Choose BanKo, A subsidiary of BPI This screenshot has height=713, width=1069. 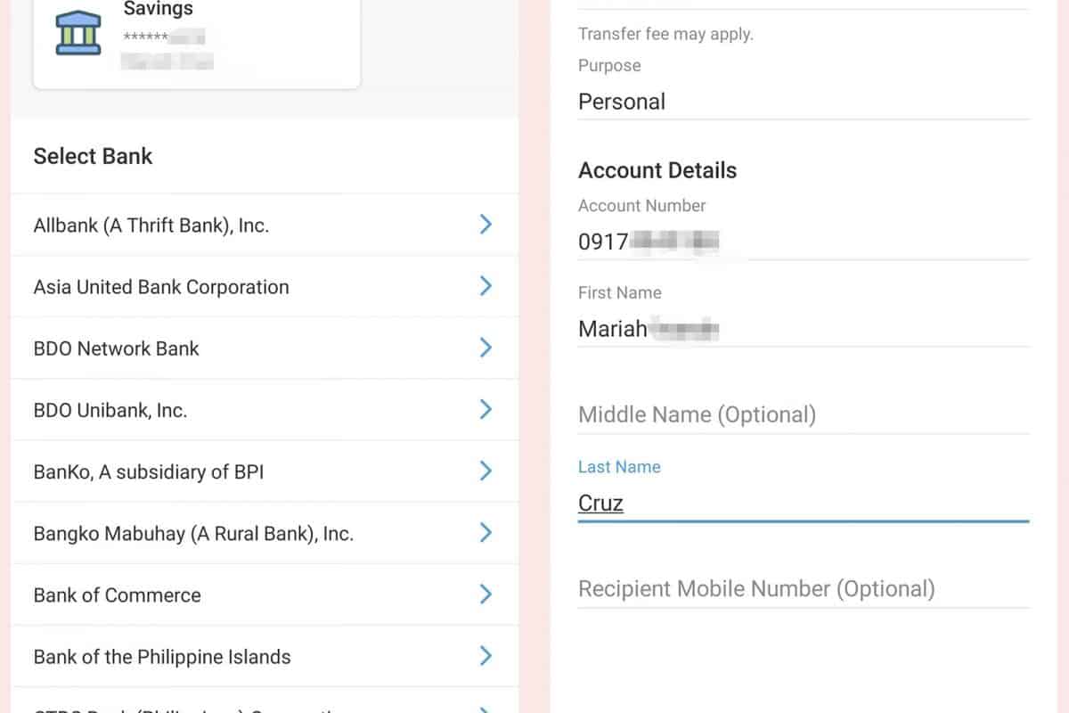(149, 471)
